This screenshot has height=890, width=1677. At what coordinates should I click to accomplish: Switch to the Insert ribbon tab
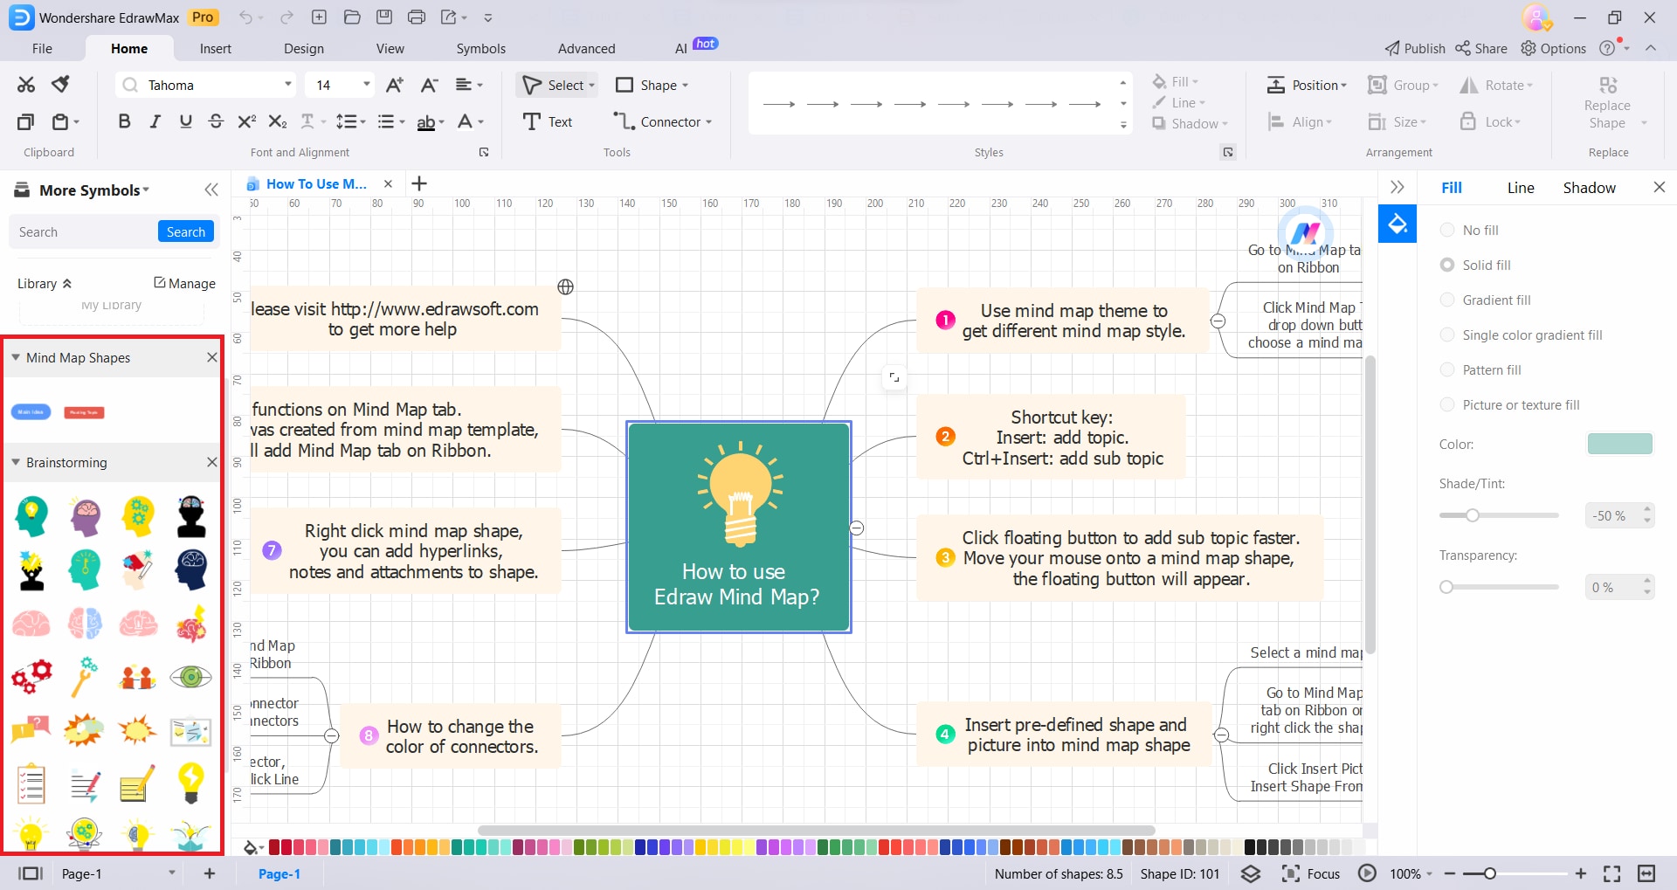(x=216, y=49)
